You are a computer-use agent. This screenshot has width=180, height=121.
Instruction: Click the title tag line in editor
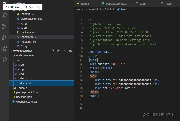pyautogui.click(x=100, y=68)
